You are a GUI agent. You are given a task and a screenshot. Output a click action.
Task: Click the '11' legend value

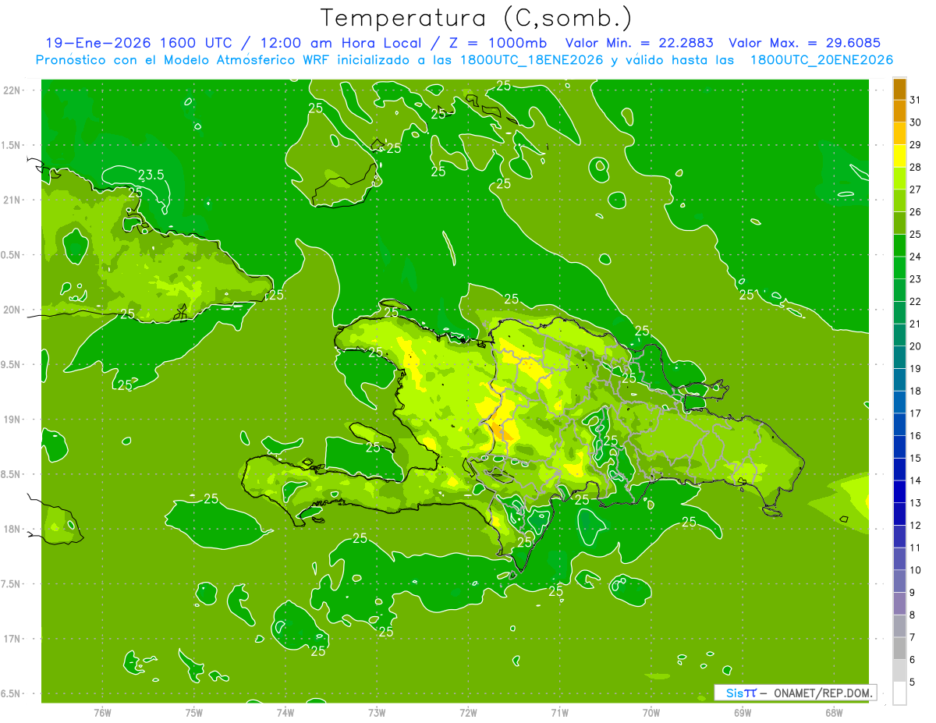pos(916,548)
